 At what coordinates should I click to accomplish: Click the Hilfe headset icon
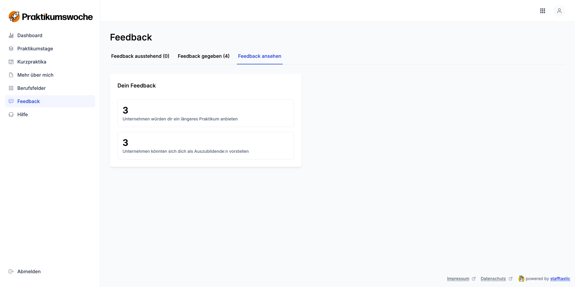[11, 114]
